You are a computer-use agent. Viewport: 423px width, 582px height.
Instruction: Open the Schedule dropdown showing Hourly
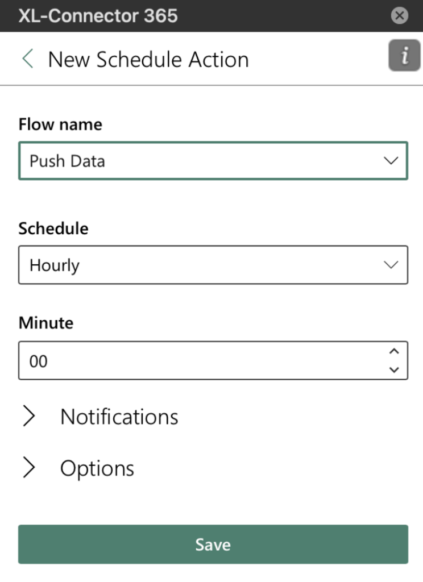[x=213, y=265]
